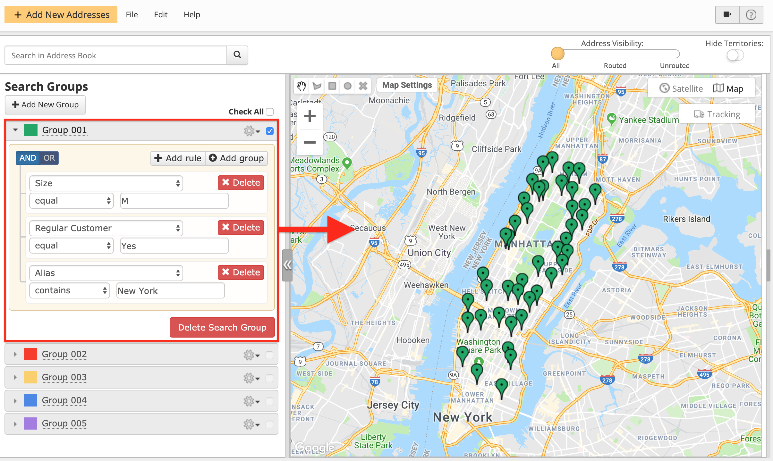Select the circle drawing tool
This screenshot has height=461, width=773.
coord(347,86)
